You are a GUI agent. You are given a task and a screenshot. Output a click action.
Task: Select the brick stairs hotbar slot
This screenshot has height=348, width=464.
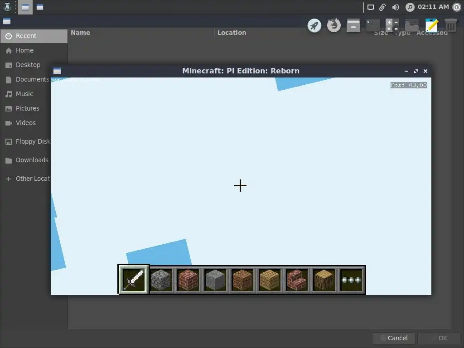tap(297, 280)
